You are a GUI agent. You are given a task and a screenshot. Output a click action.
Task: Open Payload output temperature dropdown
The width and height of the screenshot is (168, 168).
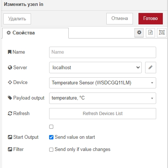[x=103, y=98]
